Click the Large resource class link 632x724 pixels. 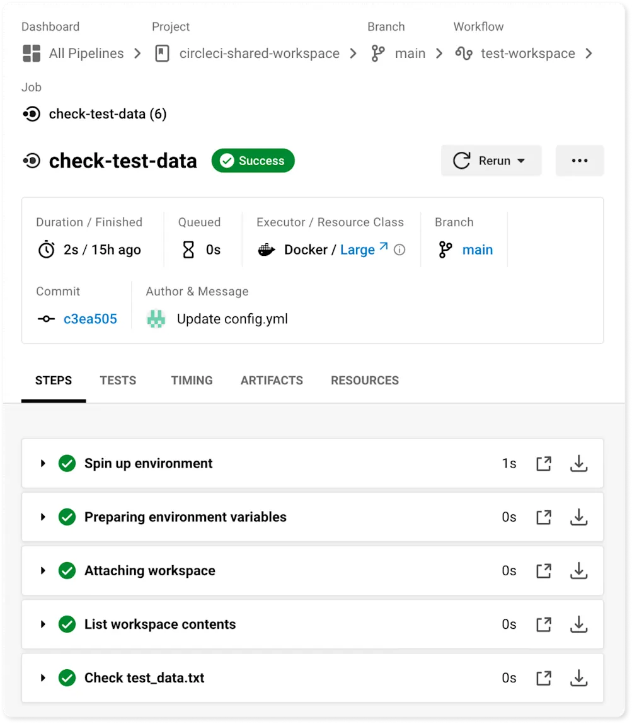[x=357, y=250]
